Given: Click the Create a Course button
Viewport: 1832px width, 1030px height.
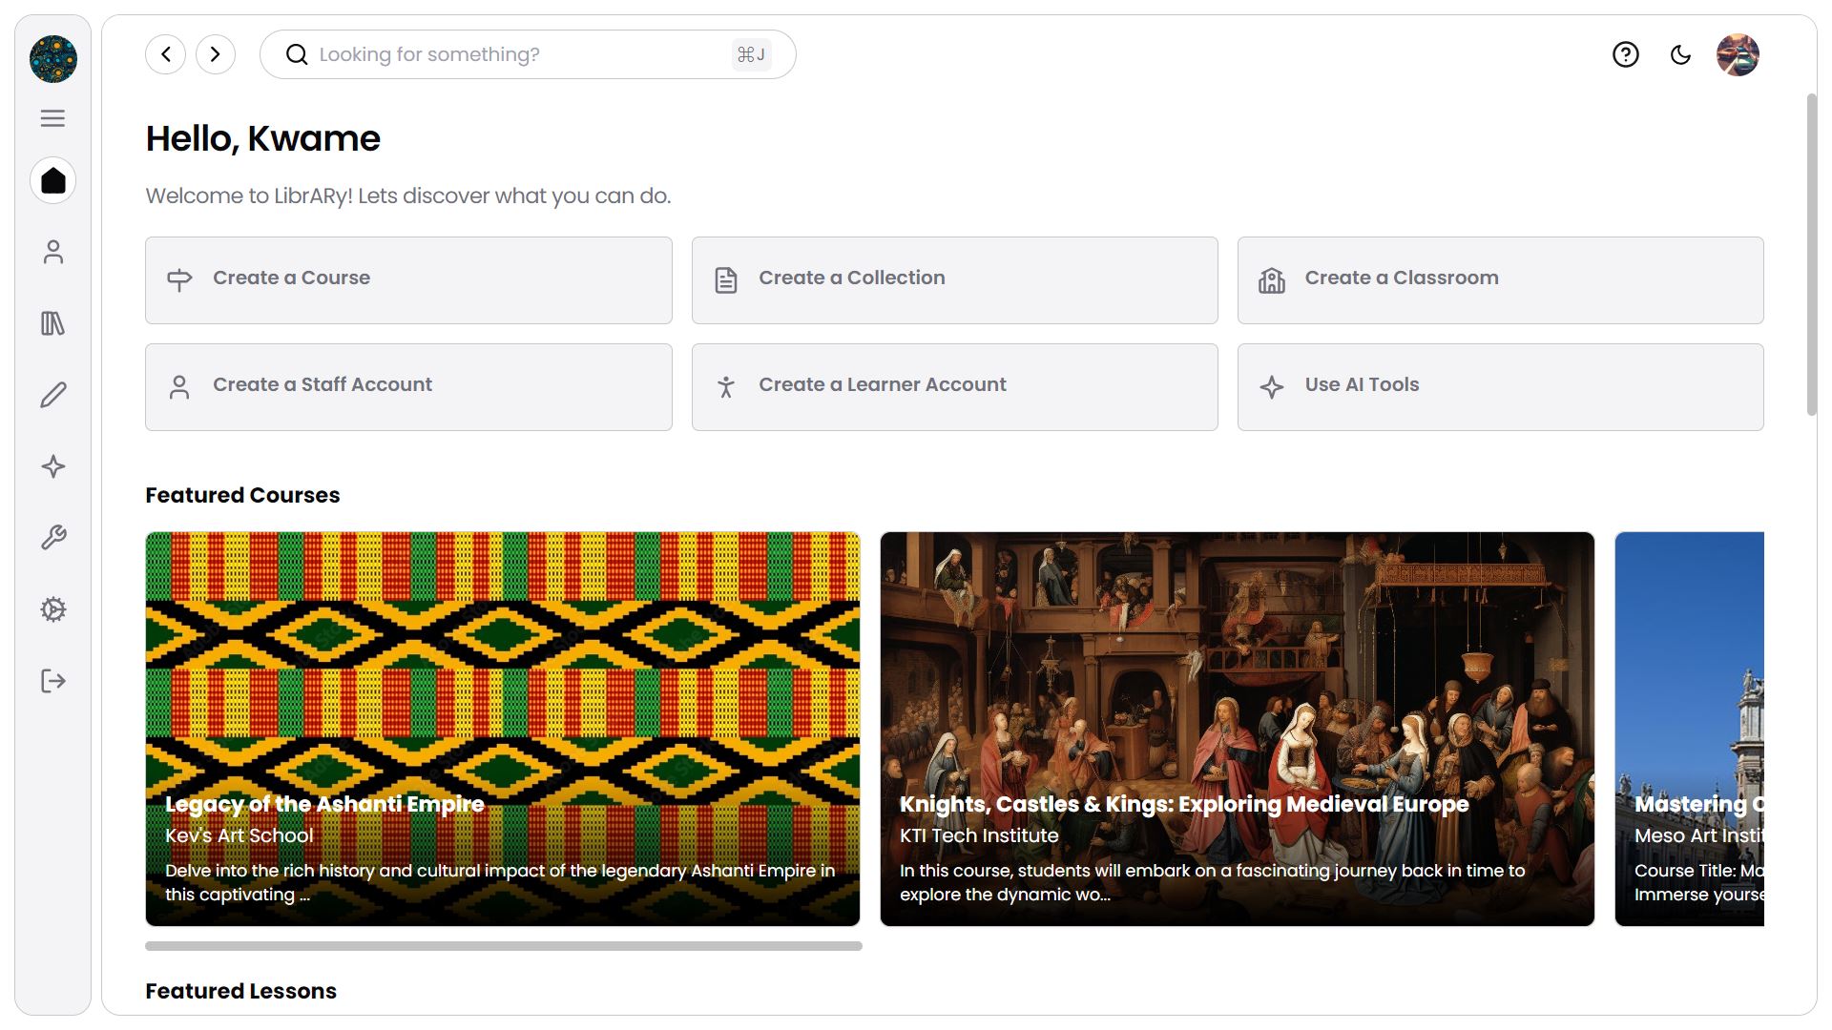Looking at the screenshot, I should (408, 280).
